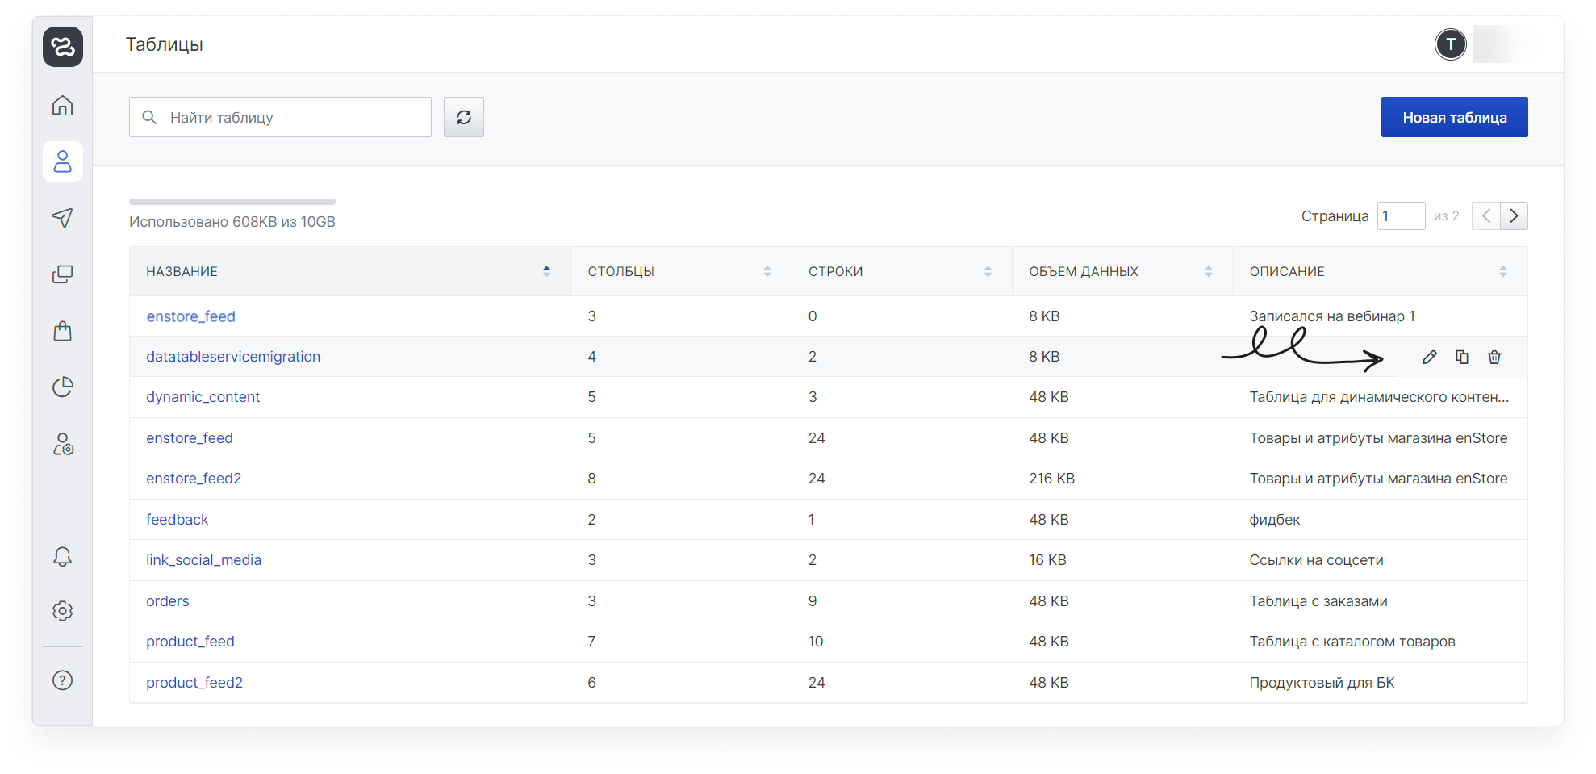Click the 16 KB data size cell
The width and height of the screenshot is (1596, 774).
1047,560
